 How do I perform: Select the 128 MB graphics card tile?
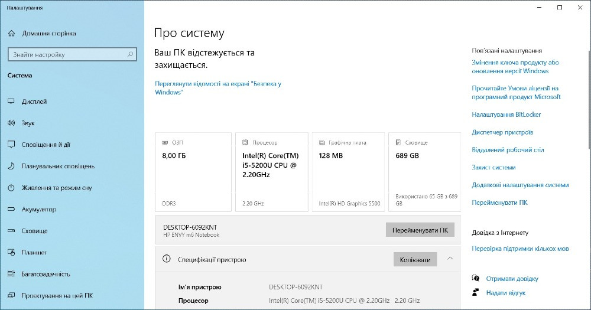(348, 172)
